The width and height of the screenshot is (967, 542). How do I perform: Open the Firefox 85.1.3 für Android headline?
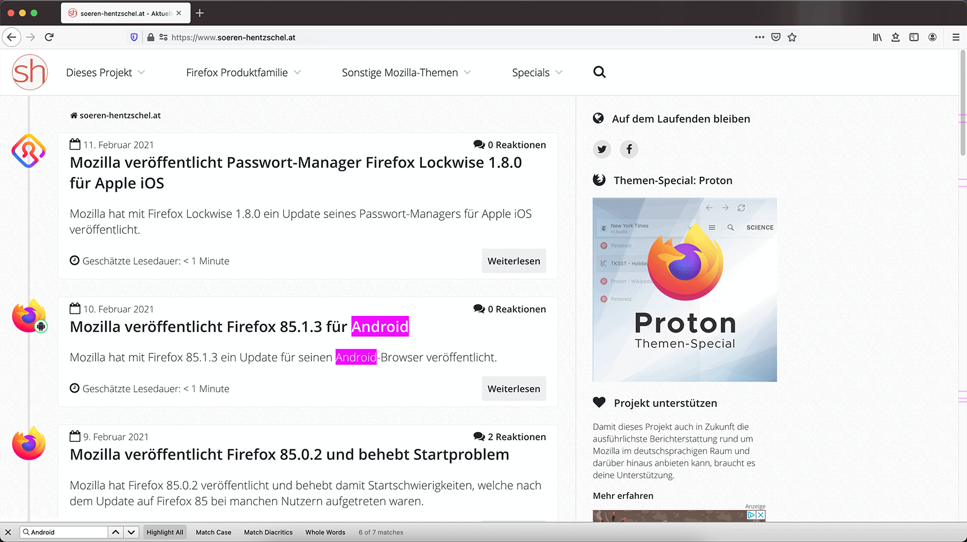[x=239, y=327]
